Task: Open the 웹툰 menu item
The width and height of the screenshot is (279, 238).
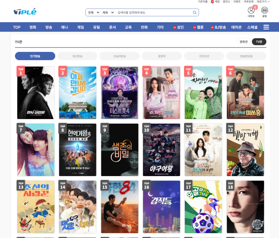Action: tap(198, 27)
